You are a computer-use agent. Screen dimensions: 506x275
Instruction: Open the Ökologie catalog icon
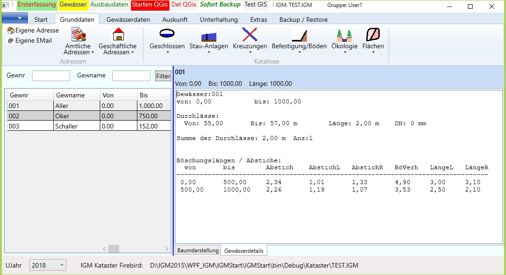click(x=344, y=35)
